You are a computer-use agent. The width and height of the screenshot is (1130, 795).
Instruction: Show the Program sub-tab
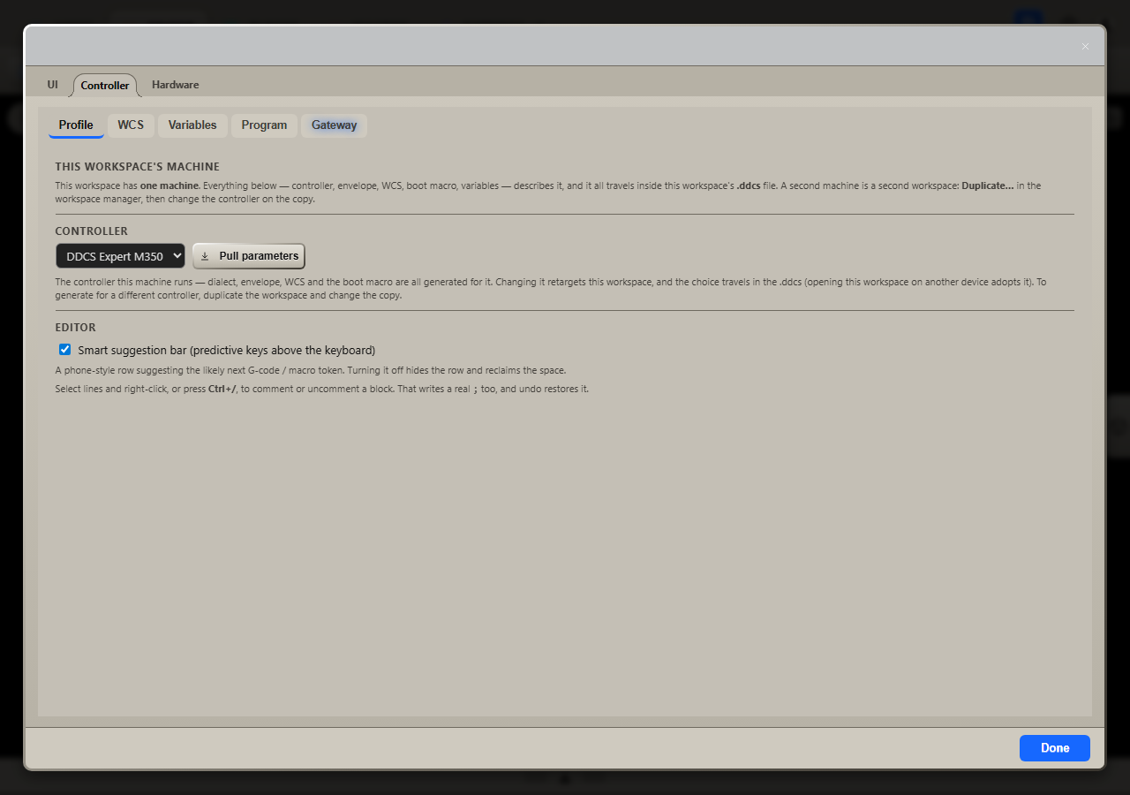point(264,125)
